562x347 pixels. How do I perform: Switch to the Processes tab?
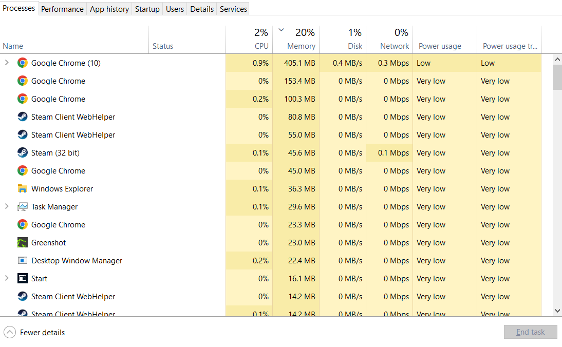click(x=19, y=8)
